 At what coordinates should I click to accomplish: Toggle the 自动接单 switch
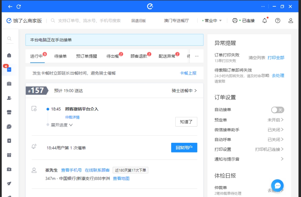(277, 110)
